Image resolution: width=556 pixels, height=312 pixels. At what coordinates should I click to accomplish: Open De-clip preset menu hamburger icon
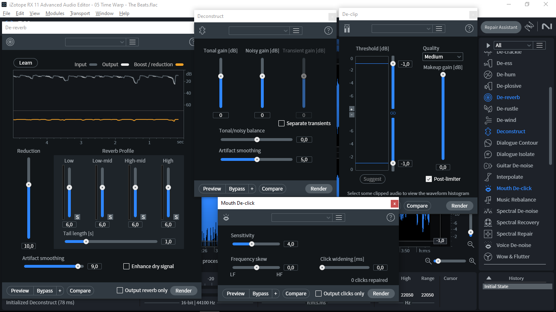point(439,28)
